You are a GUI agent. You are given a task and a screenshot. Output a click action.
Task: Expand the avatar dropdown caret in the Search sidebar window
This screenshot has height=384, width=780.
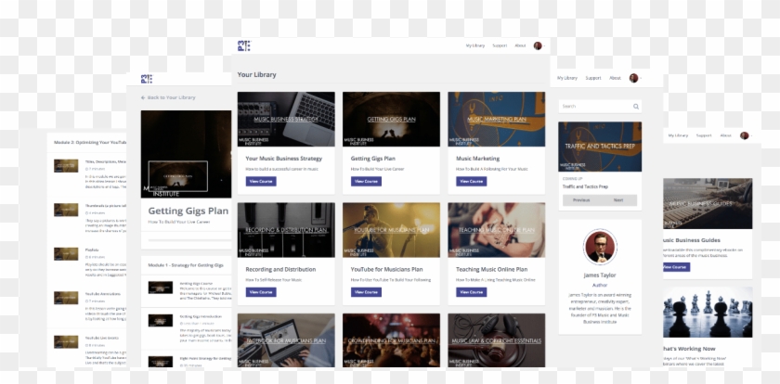(x=641, y=79)
